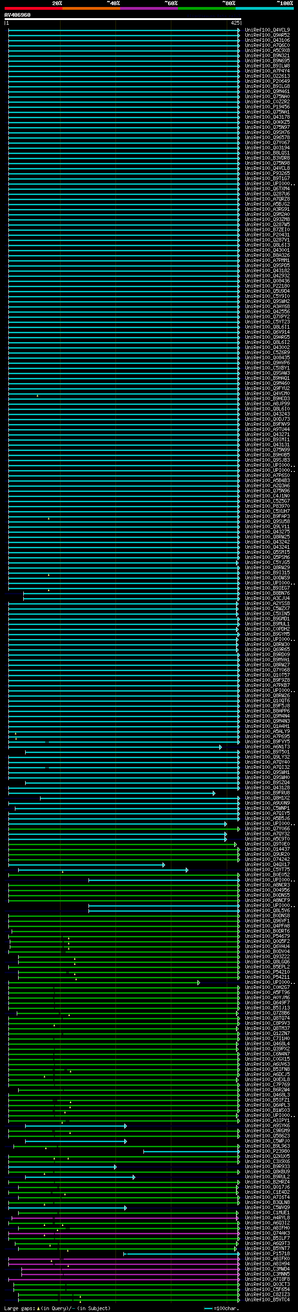Choose hit label UniRef100_A3CJU4
298x1312 pixels.
[267, 599]
